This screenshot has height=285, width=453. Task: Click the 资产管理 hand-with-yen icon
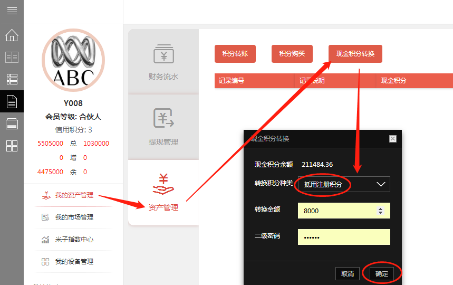[163, 184]
